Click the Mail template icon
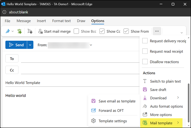Image resolution: width=191 pixels, height=128 pixels. pos(145,123)
